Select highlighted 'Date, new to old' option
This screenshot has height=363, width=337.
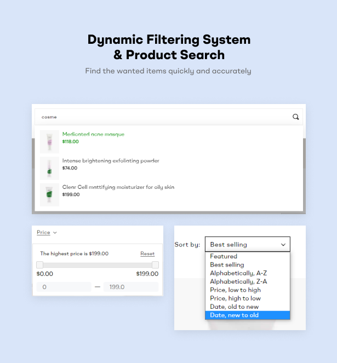(248, 315)
